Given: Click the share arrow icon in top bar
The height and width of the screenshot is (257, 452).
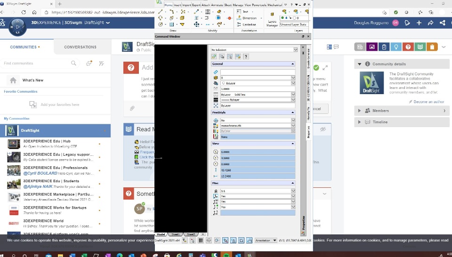Looking at the screenshot, I should click(431, 23).
